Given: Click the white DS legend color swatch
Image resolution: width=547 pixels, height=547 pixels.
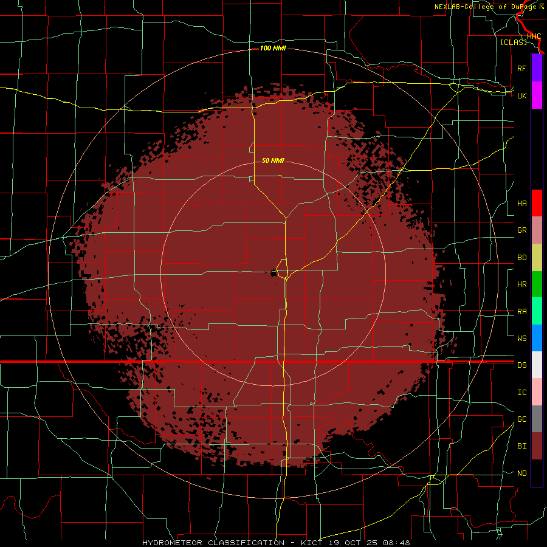Looking at the screenshot, I should (537, 365).
